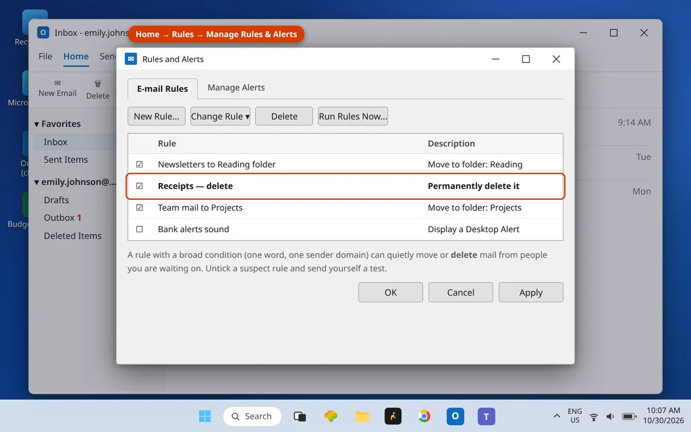Open the Outbox folder with 1 item

(x=63, y=218)
